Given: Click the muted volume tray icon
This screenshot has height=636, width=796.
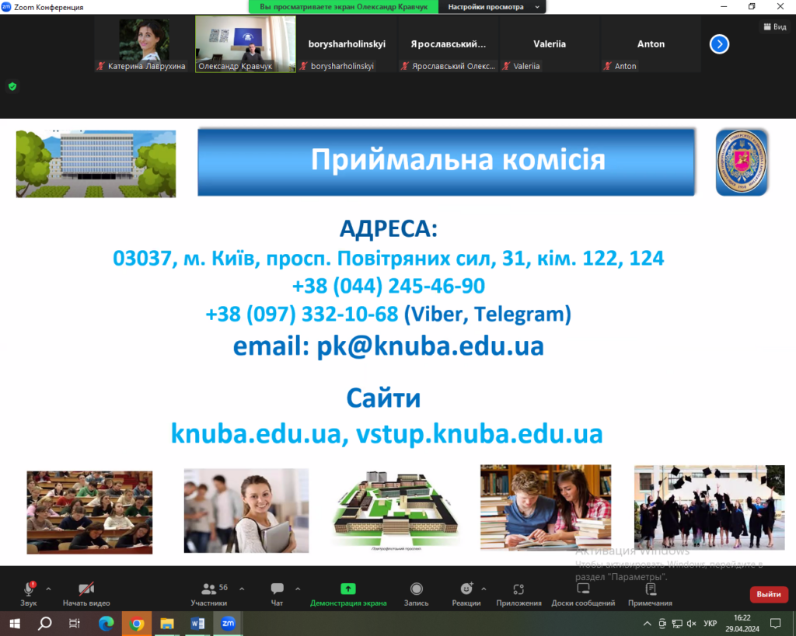Looking at the screenshot, I should pyautogui.click(x=691, y=624).
